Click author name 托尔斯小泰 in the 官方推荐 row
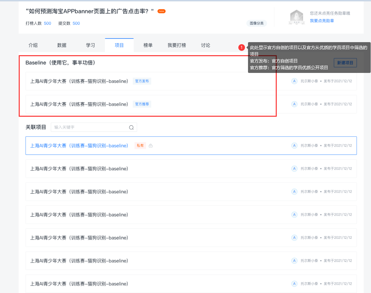371x293 pixels. (309, 104)
